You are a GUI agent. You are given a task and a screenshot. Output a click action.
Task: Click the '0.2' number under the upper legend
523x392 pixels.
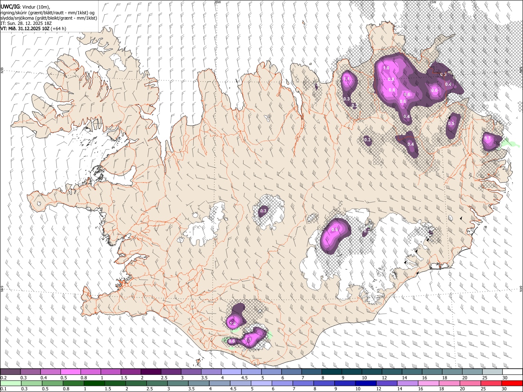4,378
